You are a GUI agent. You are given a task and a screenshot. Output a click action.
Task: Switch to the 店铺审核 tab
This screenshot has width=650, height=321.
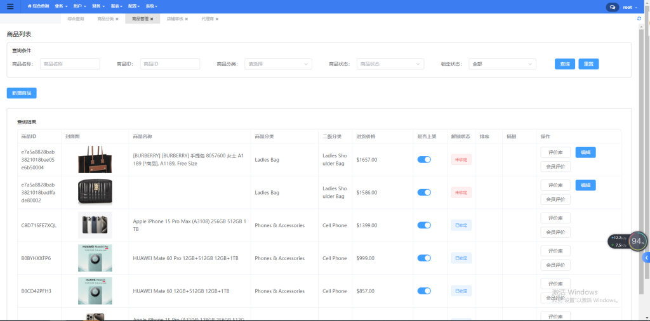point(175,19)
